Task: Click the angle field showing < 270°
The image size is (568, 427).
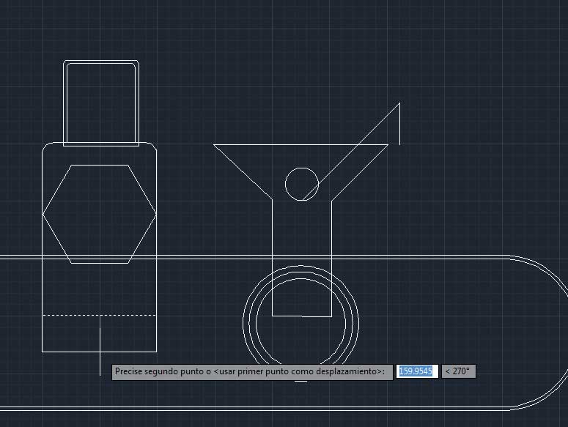Action: point(459,371)
